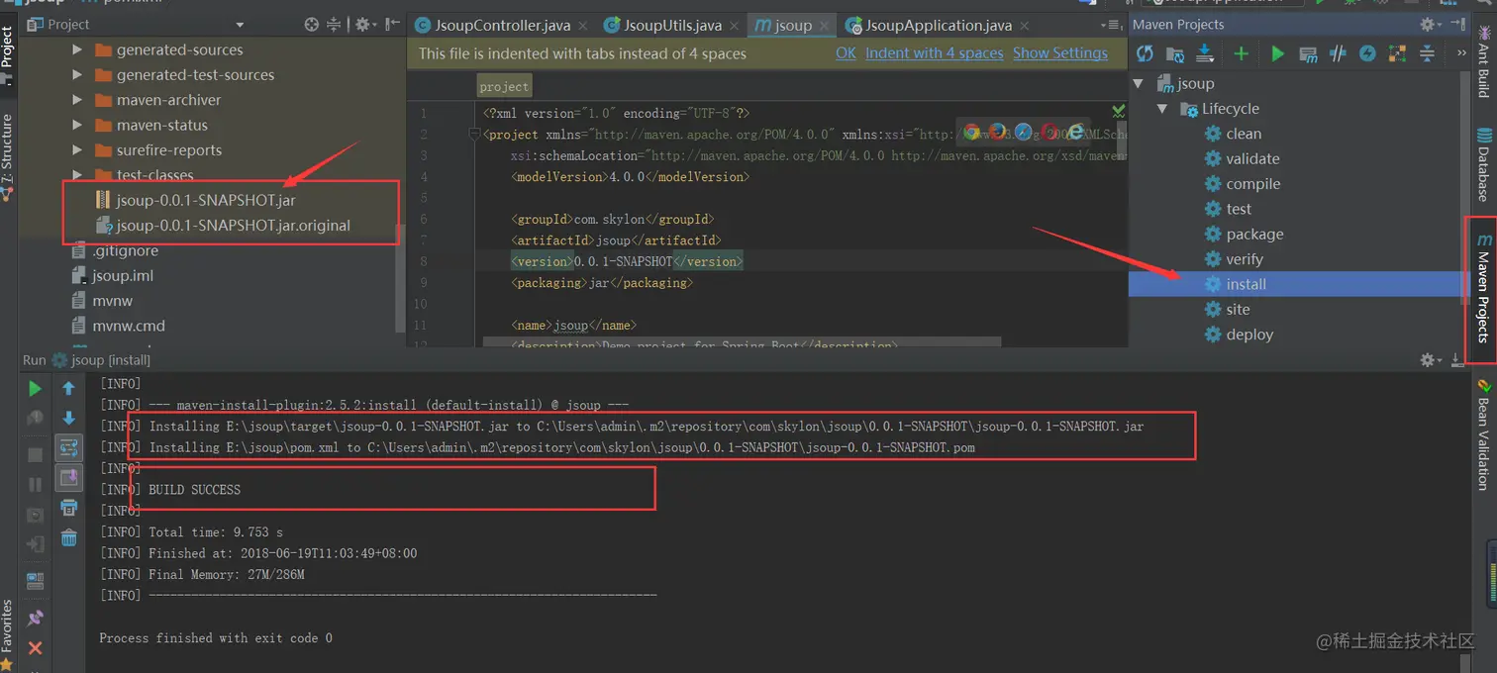Collapse all in Project panel
This screenshot has height=673, width=1497.
click(335, 24)
